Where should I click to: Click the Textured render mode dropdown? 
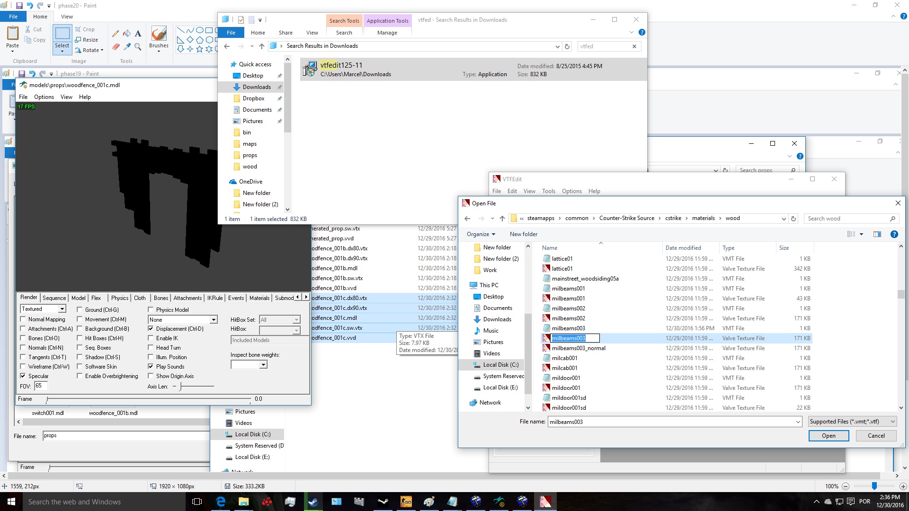[x=43, y=309]
